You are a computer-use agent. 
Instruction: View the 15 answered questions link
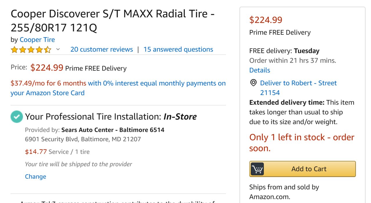coord(178,50)
